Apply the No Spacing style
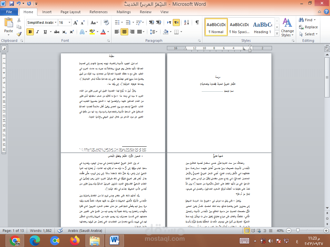The height and width of the screenshot is (247, 330). (x=239, y=27)
